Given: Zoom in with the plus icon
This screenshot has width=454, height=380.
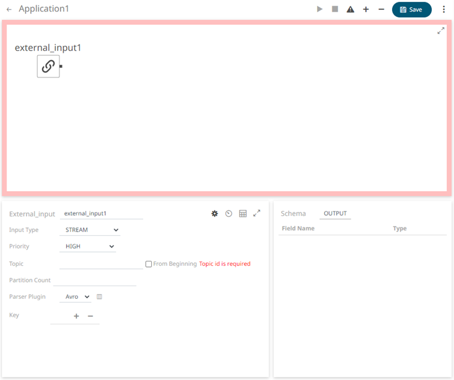Looking at the screenshot, I should (x=366, y=10).
